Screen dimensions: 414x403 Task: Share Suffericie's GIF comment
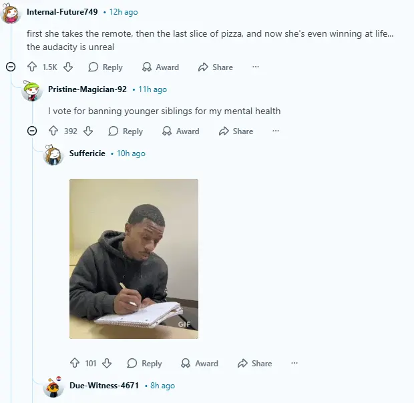(254, 364)
